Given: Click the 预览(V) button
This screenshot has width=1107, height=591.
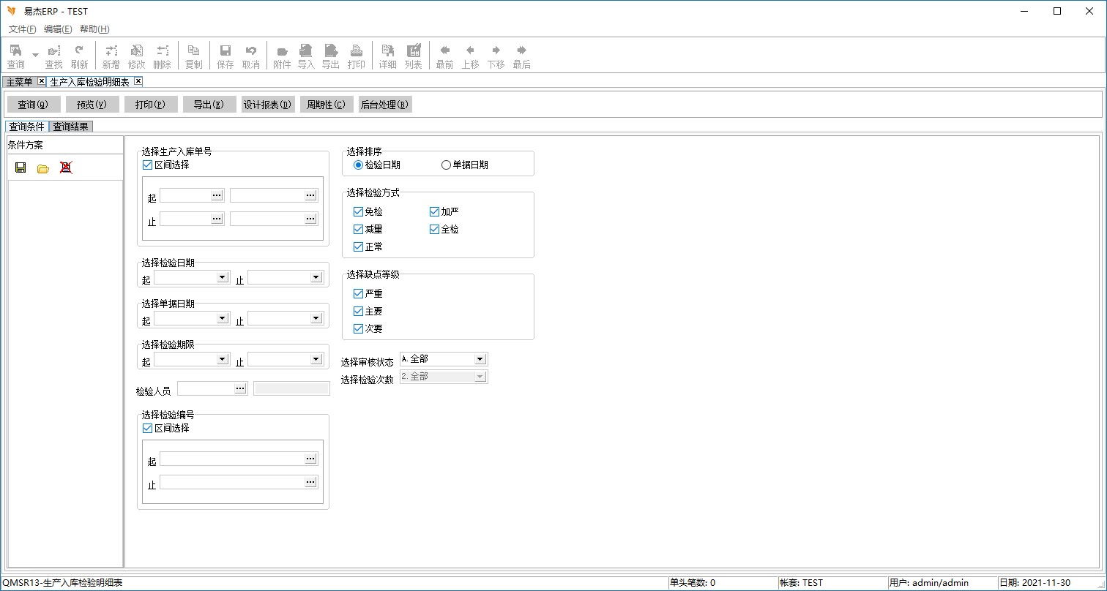Looking at the screenshot, I should click(x=92, y=105).
